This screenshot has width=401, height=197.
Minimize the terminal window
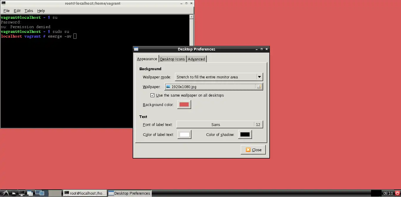coord(181,3)
